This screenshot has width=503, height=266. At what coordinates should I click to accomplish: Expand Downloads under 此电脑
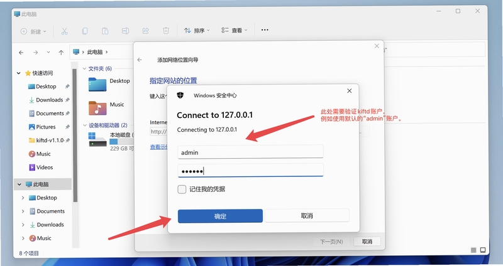click(x=23, y=225)
